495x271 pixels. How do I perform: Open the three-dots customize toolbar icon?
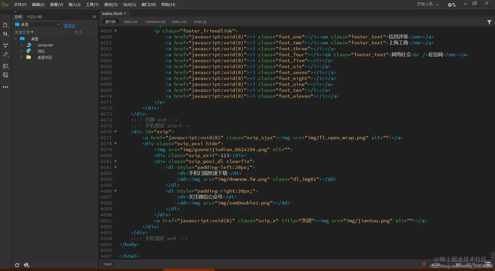click(x=5, y=87)
